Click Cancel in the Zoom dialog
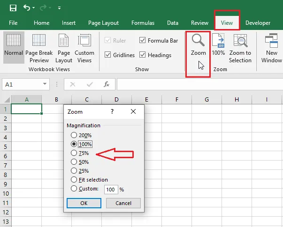This screenshot has height=227, width=283. click(x=123, y=203)
